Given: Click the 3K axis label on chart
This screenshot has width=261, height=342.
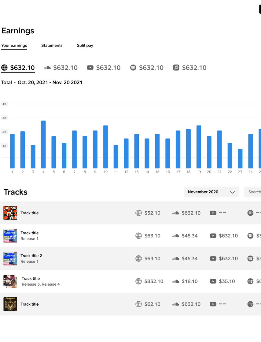Looking at the screenshot, I should [x=4, y=118].
